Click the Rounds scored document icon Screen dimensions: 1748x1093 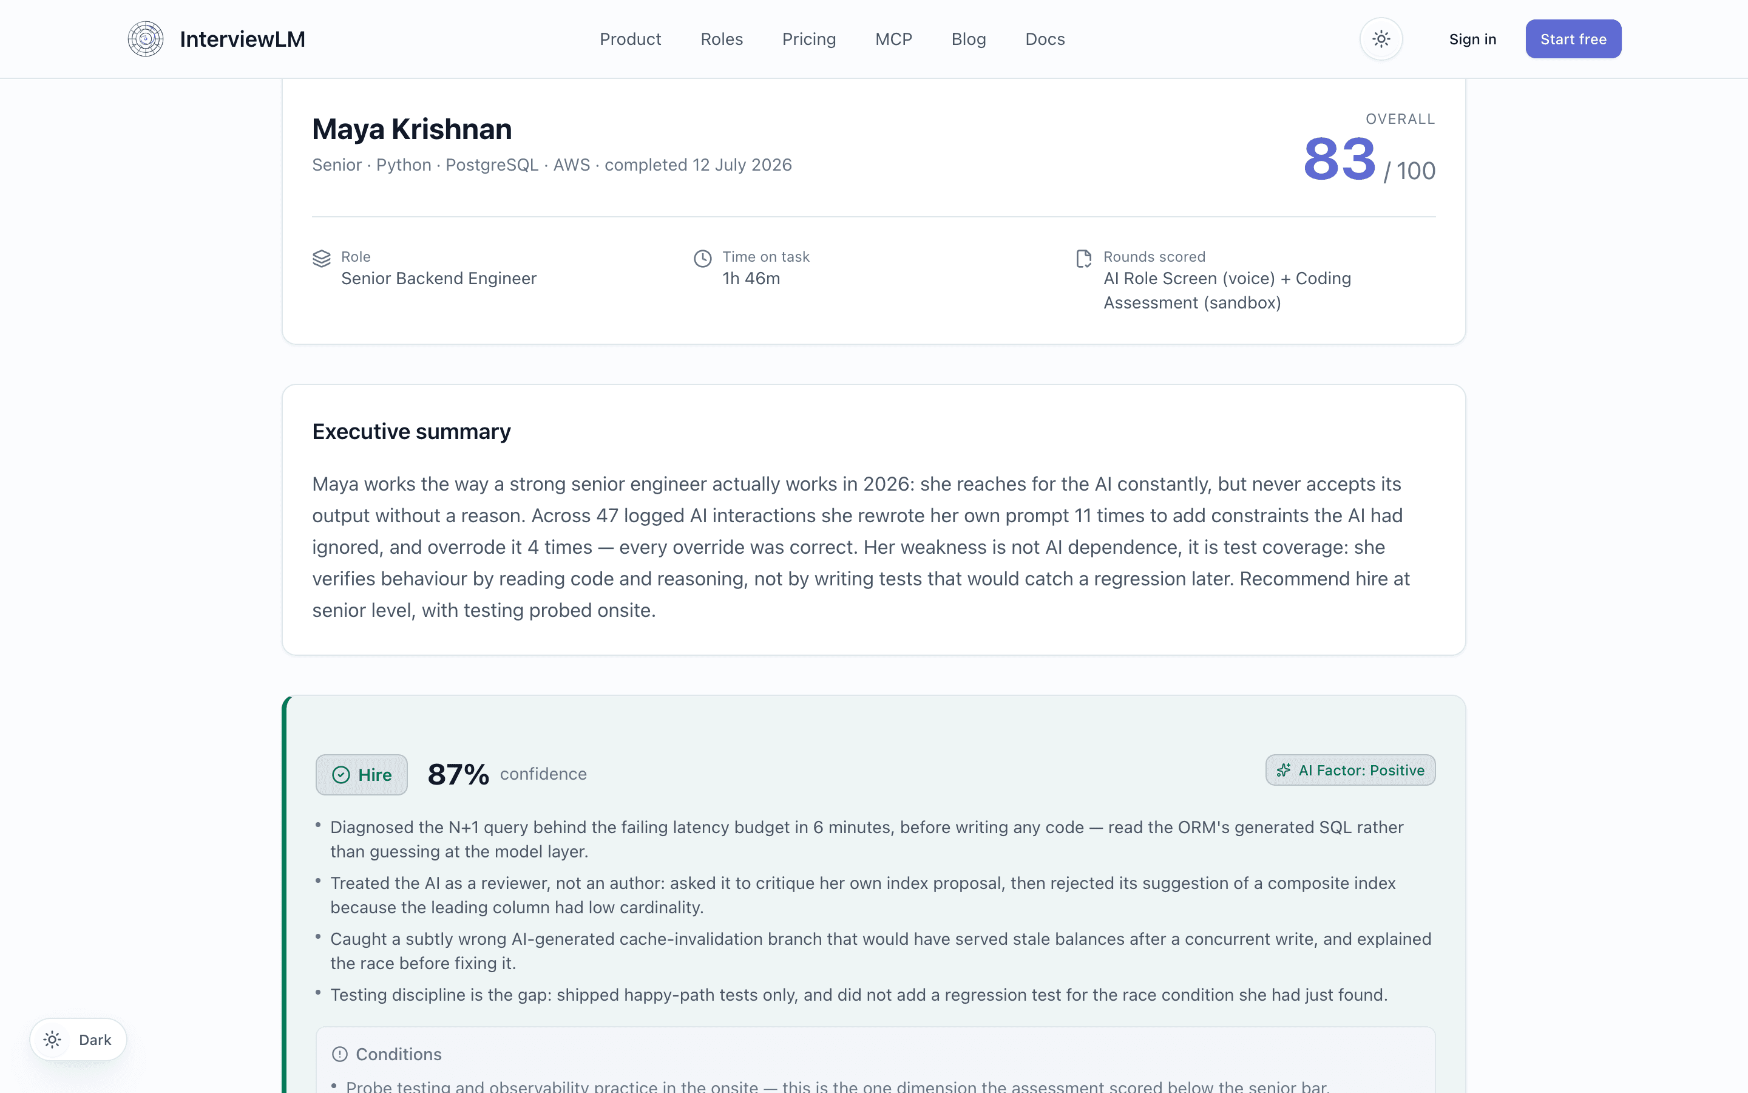click(x=1084, y=259)
